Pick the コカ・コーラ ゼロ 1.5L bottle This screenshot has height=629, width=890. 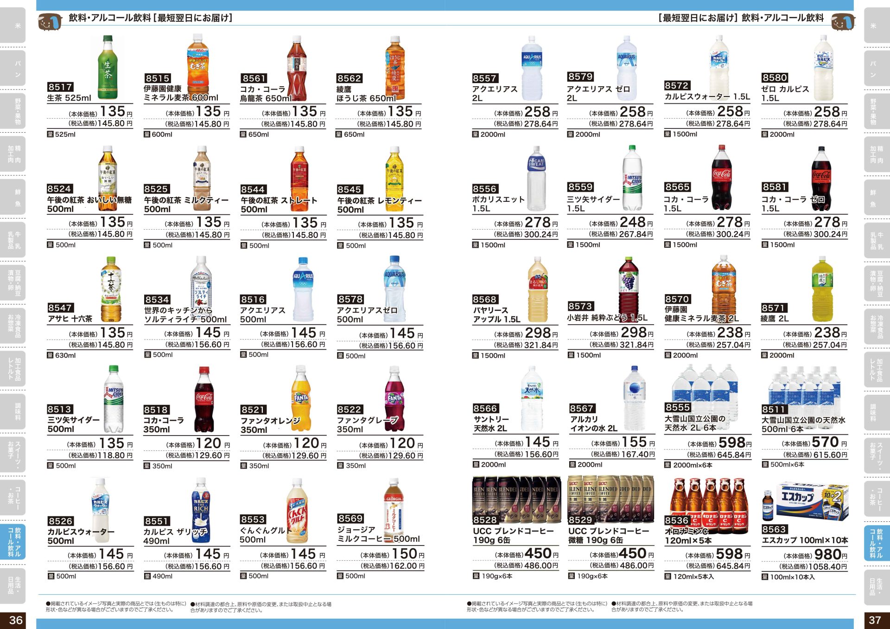pos(821,178)
